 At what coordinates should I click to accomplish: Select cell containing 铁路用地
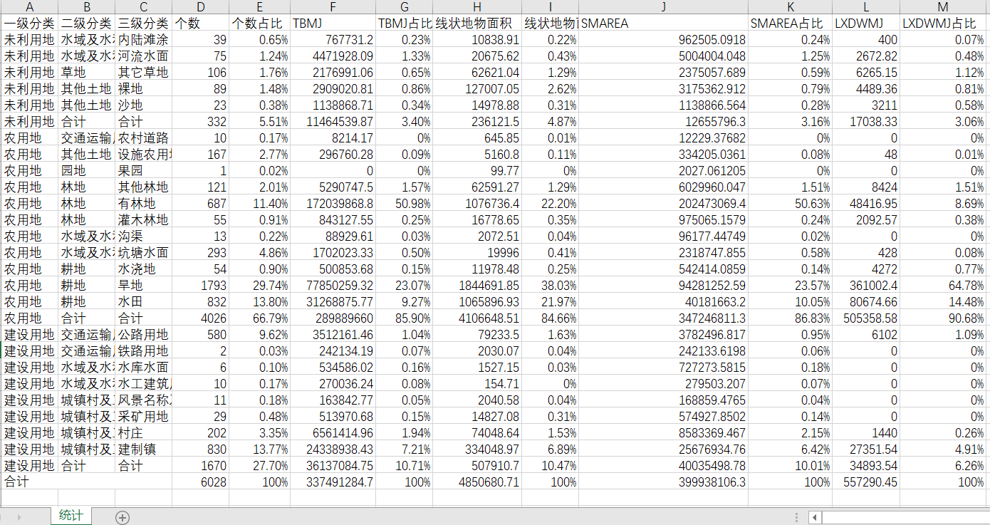coord(143,351)
